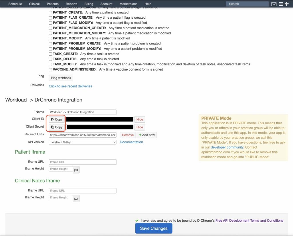Copy the Client ID
This screenshot has width=293, height=236.
pyautogui.click(x=57, y=120)
